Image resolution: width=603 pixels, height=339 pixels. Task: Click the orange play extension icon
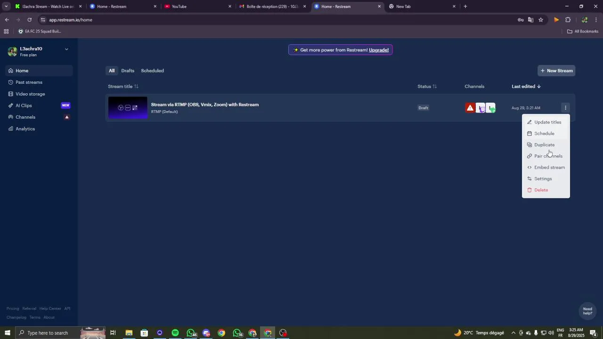click(x=556, y=20)
